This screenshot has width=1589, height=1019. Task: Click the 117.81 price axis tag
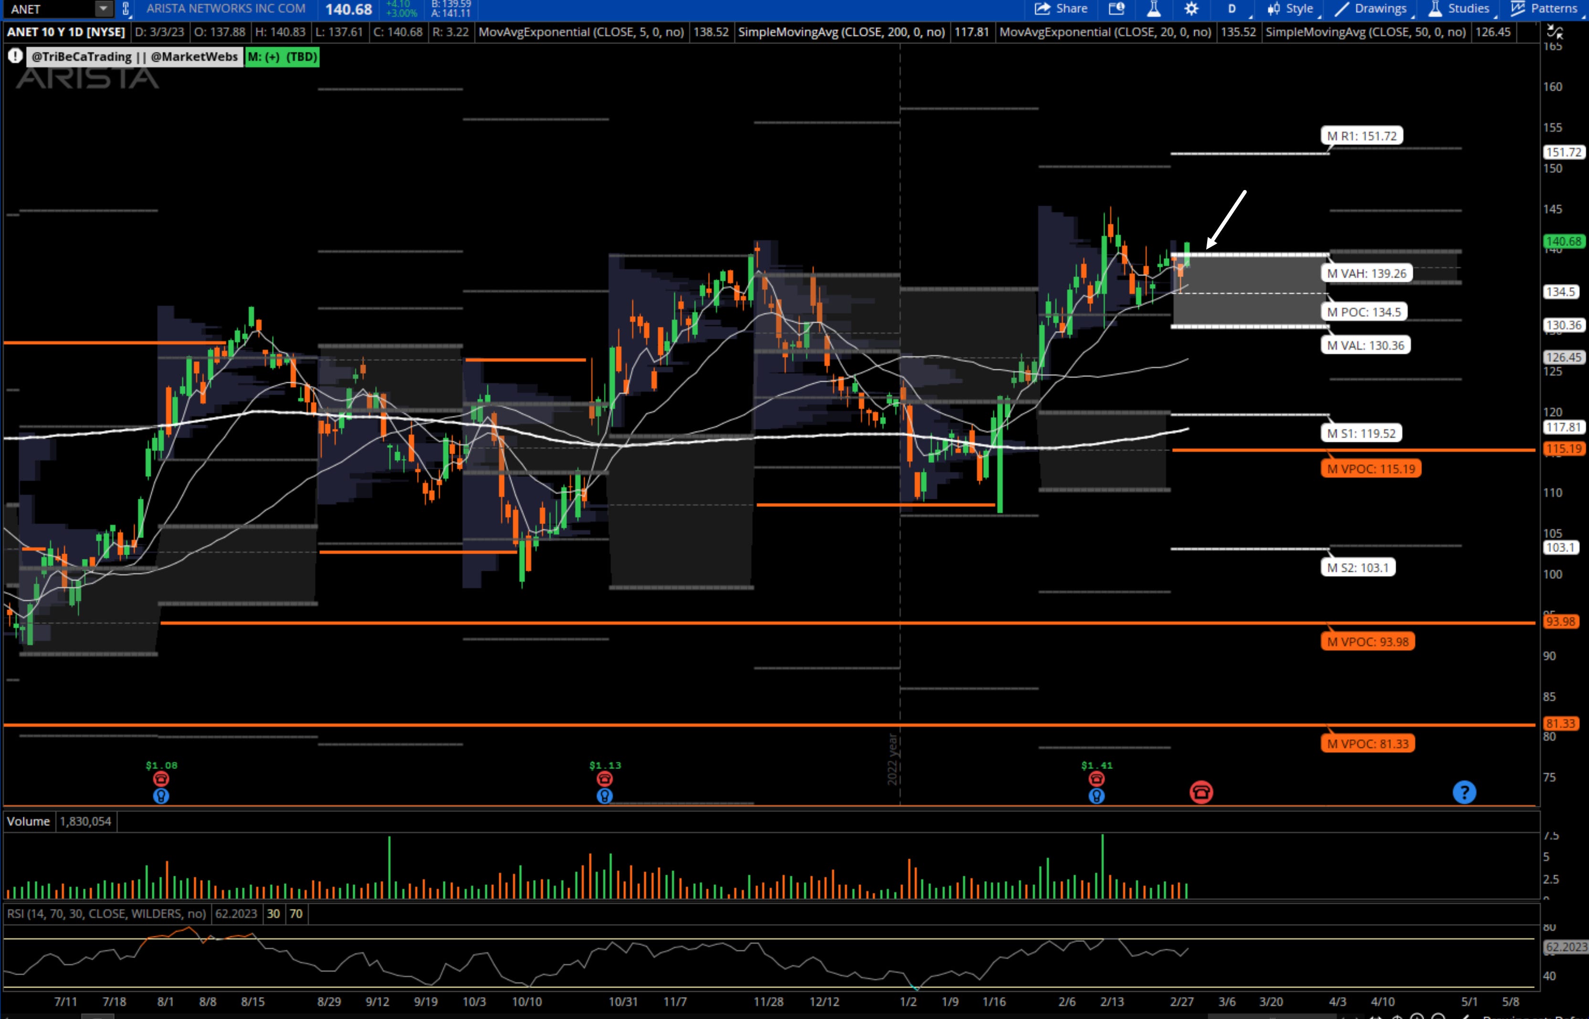pos(1564,427)
